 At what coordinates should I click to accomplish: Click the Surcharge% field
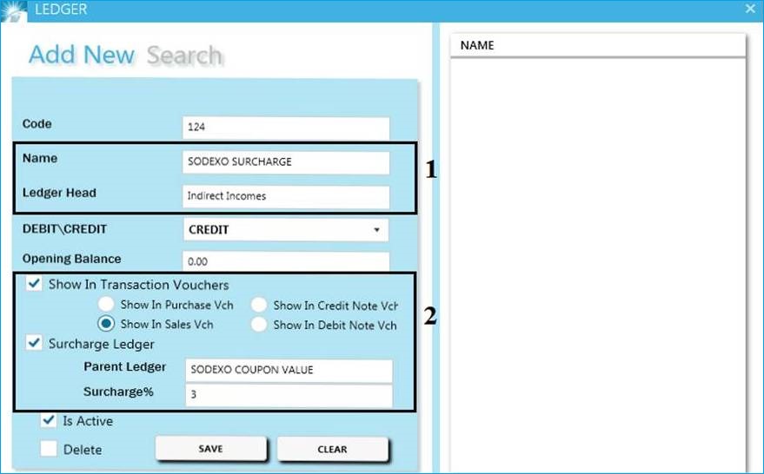tap(289, 395)
